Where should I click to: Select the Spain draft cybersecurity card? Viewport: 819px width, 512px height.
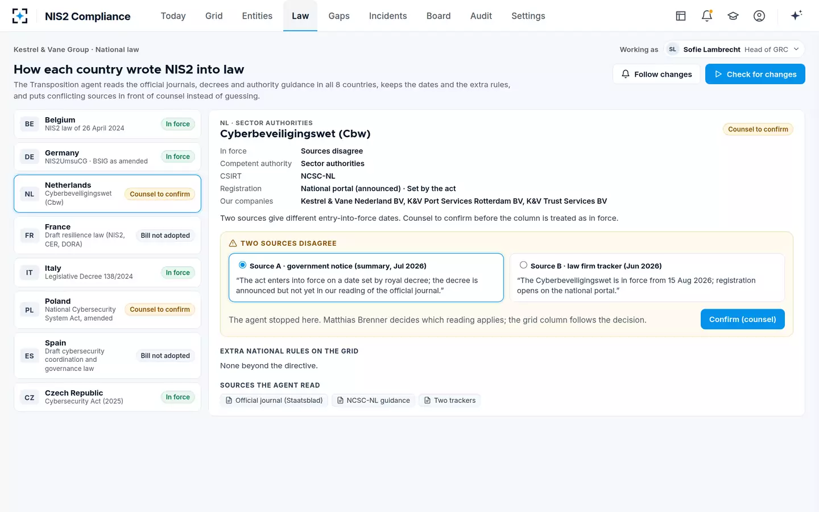click(x=107, y=356)
